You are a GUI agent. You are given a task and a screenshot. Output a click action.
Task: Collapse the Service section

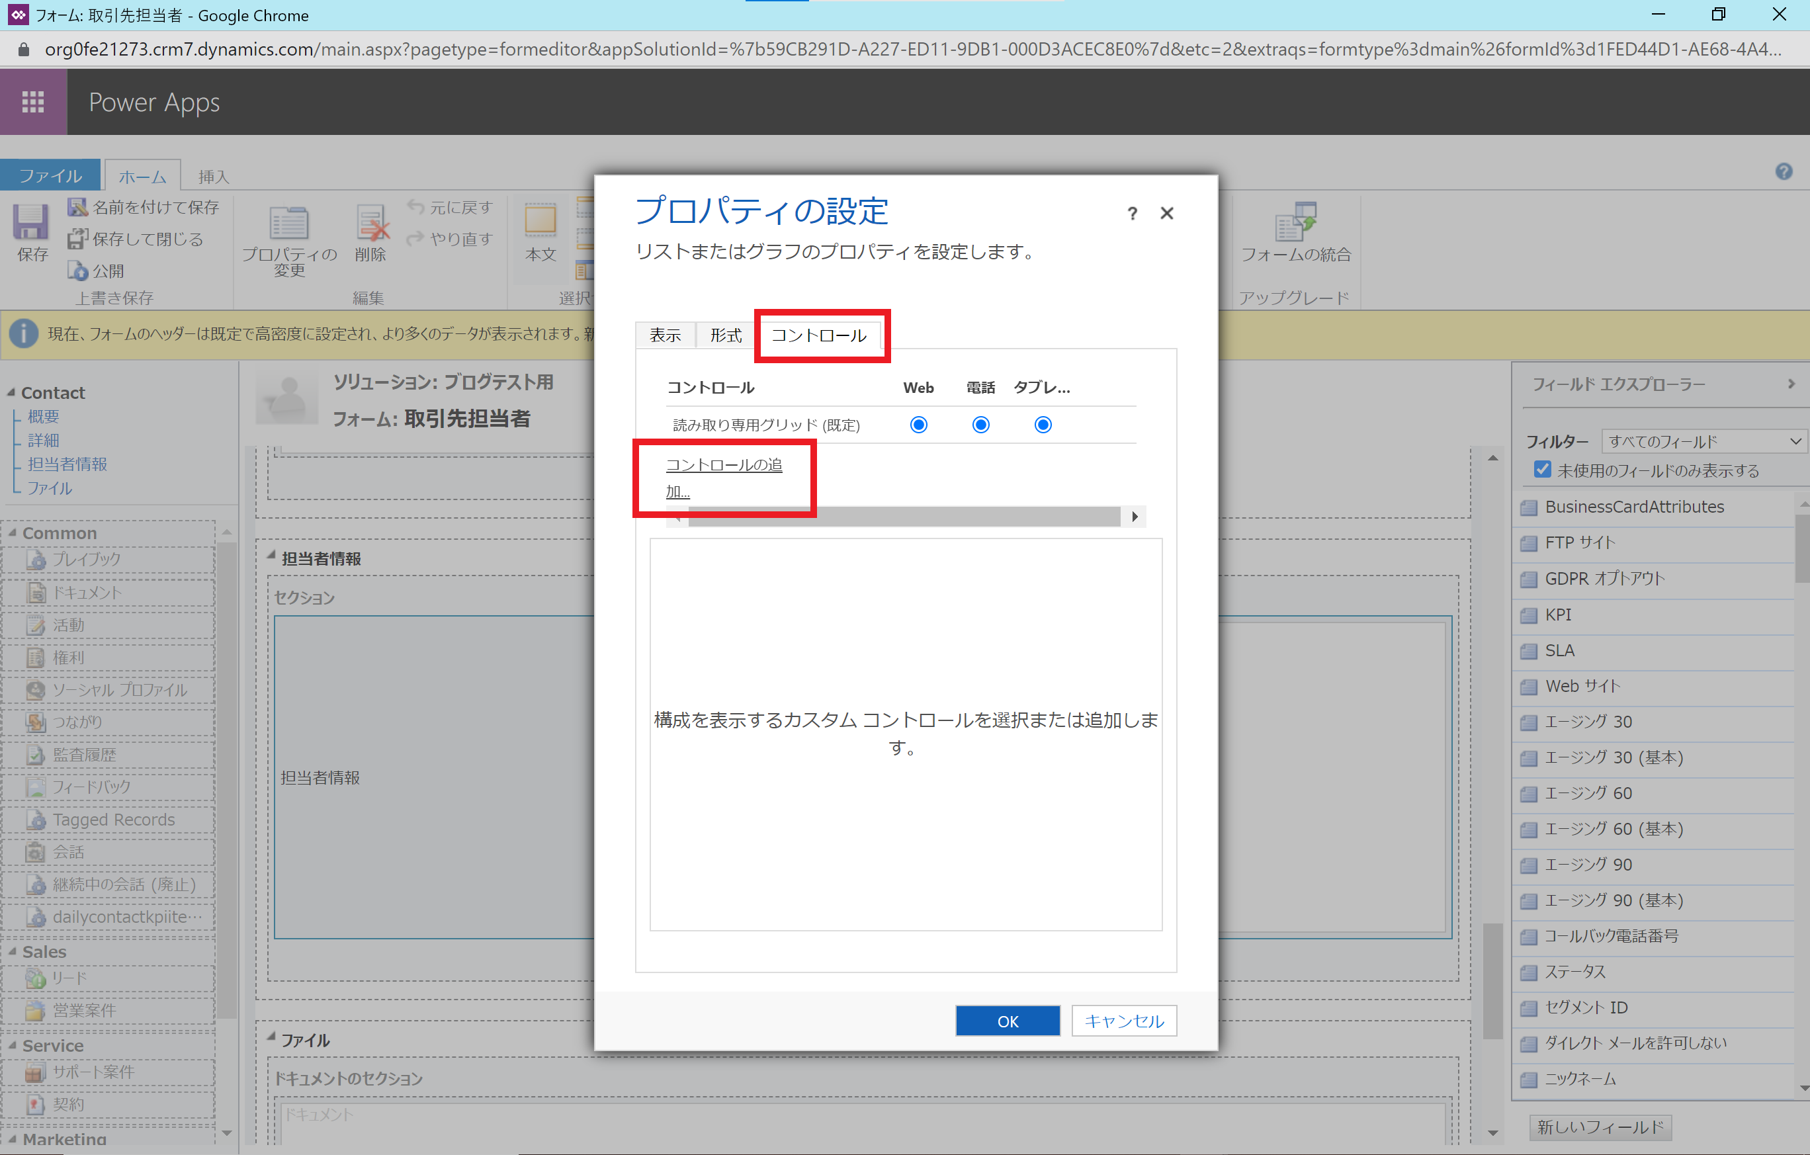tap(12, 1045)
